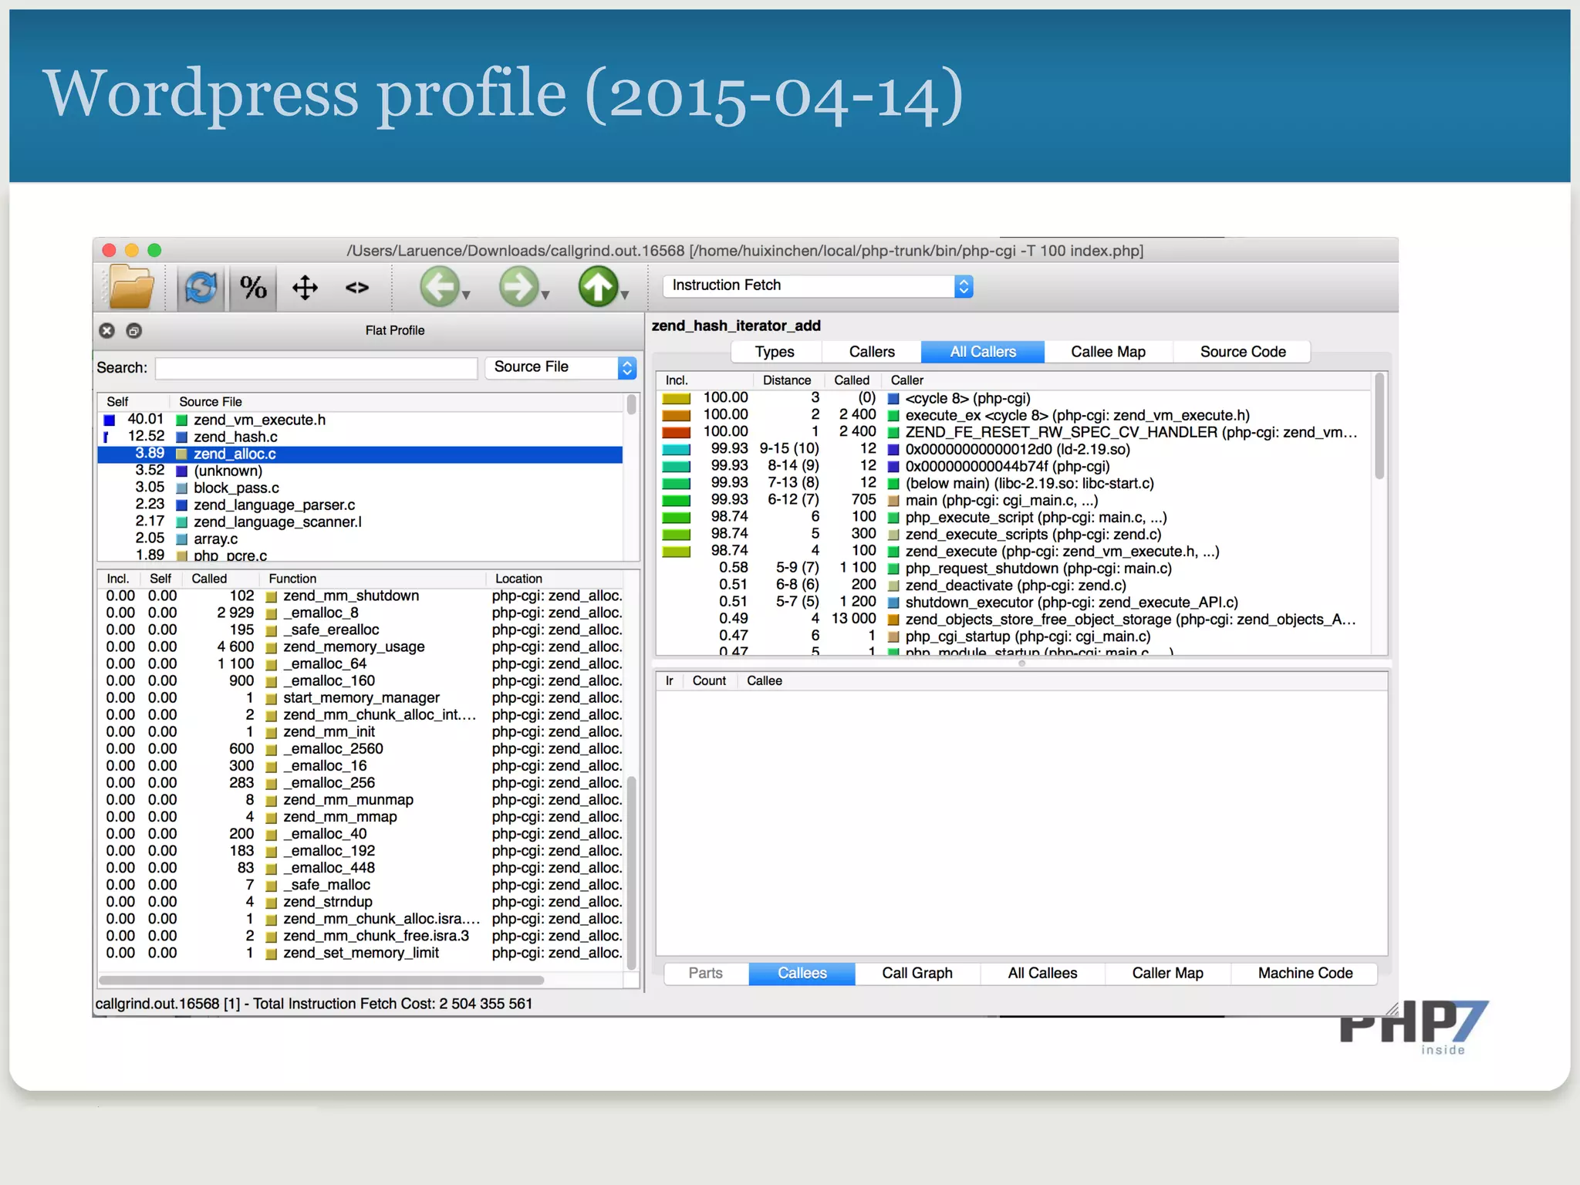Open the All Callees tab
This screenshot has width=1580, height=1185.
click(x=1042, y=974)
